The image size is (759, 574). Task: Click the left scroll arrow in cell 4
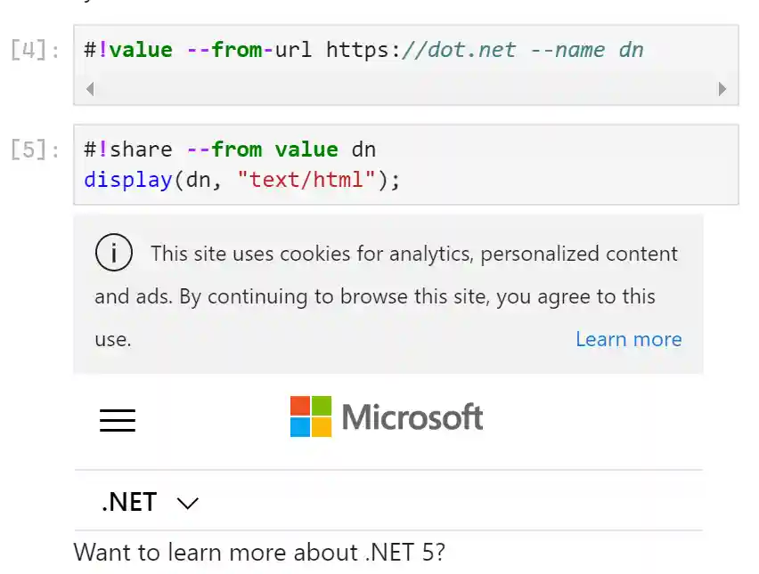pos(89,89)
